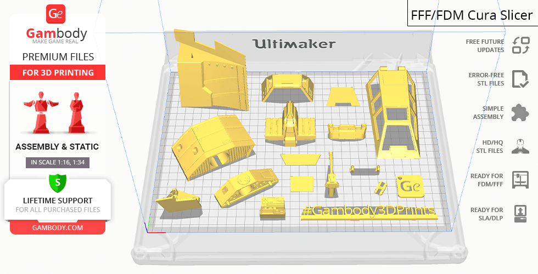Click the HD/HQ STL Files icon

coord(520,146)
